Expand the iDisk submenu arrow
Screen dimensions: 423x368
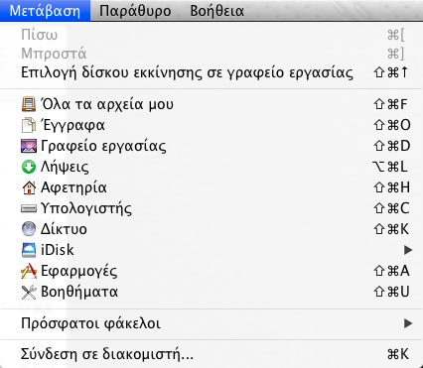[x=408, y=250]
